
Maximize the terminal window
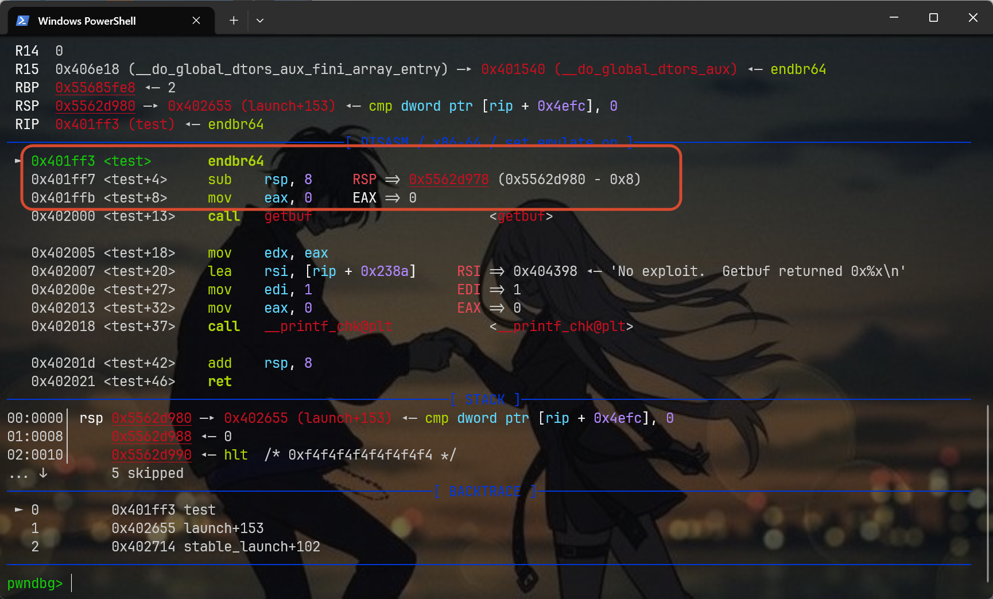coord(933,18)
